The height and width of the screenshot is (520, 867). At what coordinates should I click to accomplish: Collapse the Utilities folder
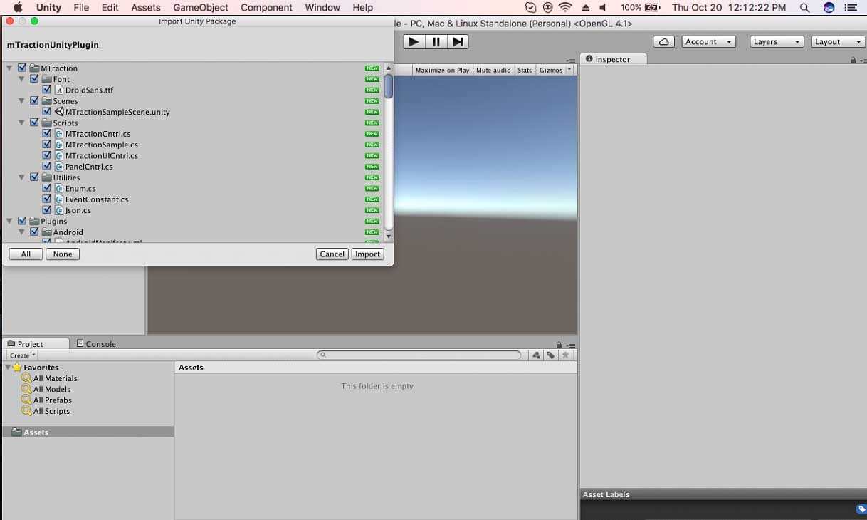21,177
